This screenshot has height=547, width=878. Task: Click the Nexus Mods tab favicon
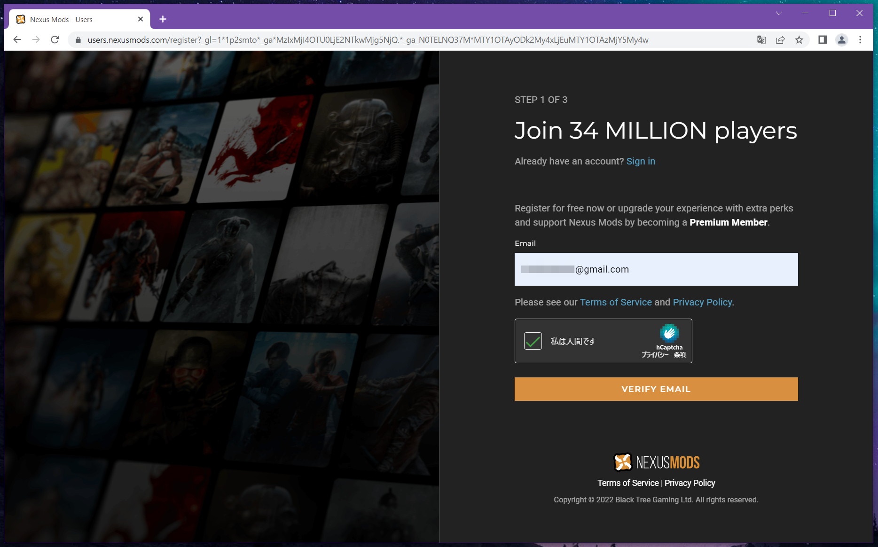[21, 19]
